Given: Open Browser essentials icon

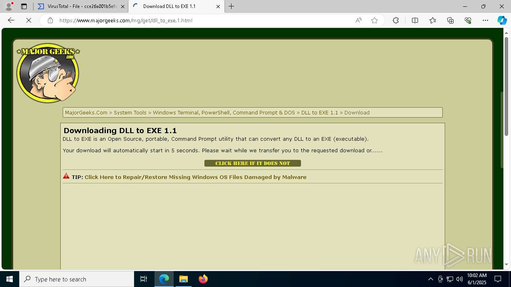Looking at the screenshot, I should pyautogui.click(x=468, y=20).
